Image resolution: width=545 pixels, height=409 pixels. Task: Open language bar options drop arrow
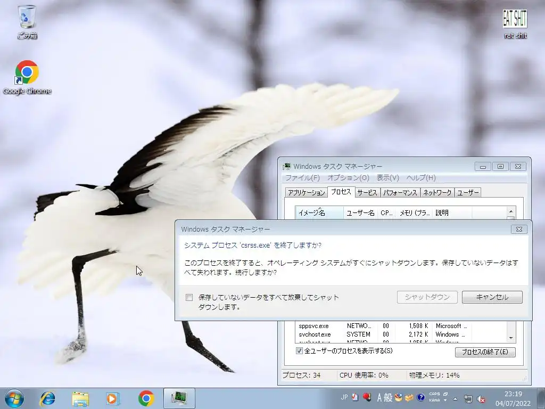445,400
